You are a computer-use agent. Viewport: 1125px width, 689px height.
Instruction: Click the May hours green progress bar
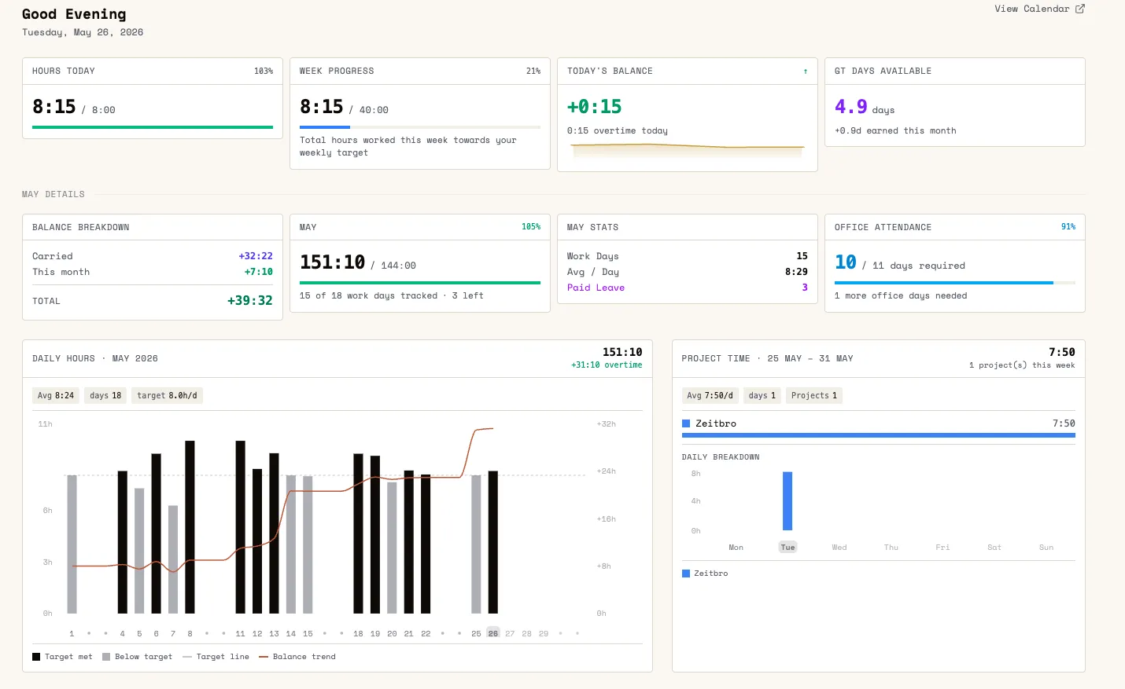420,282
